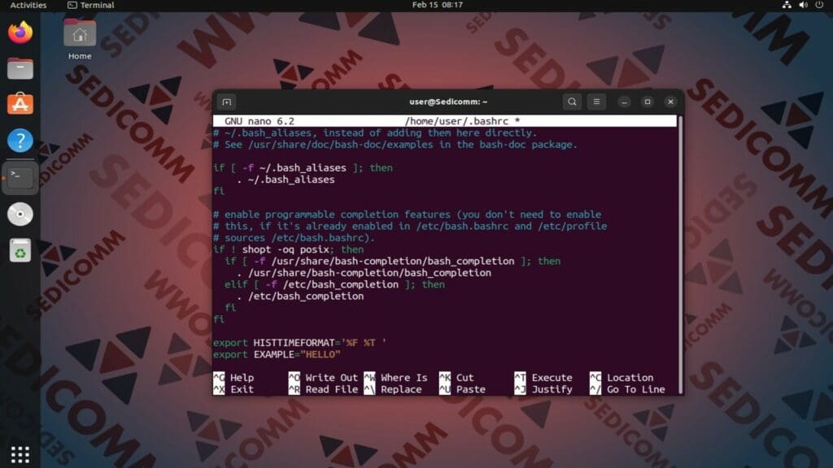Click the ^G Help shortcut in nano
Screen dimensions: 833x468
[233, 378]
